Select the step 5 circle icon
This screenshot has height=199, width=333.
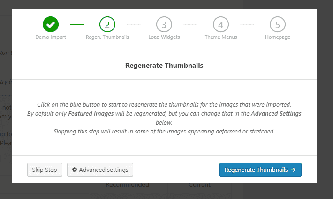pyautogui.click(x=278, y=24)
